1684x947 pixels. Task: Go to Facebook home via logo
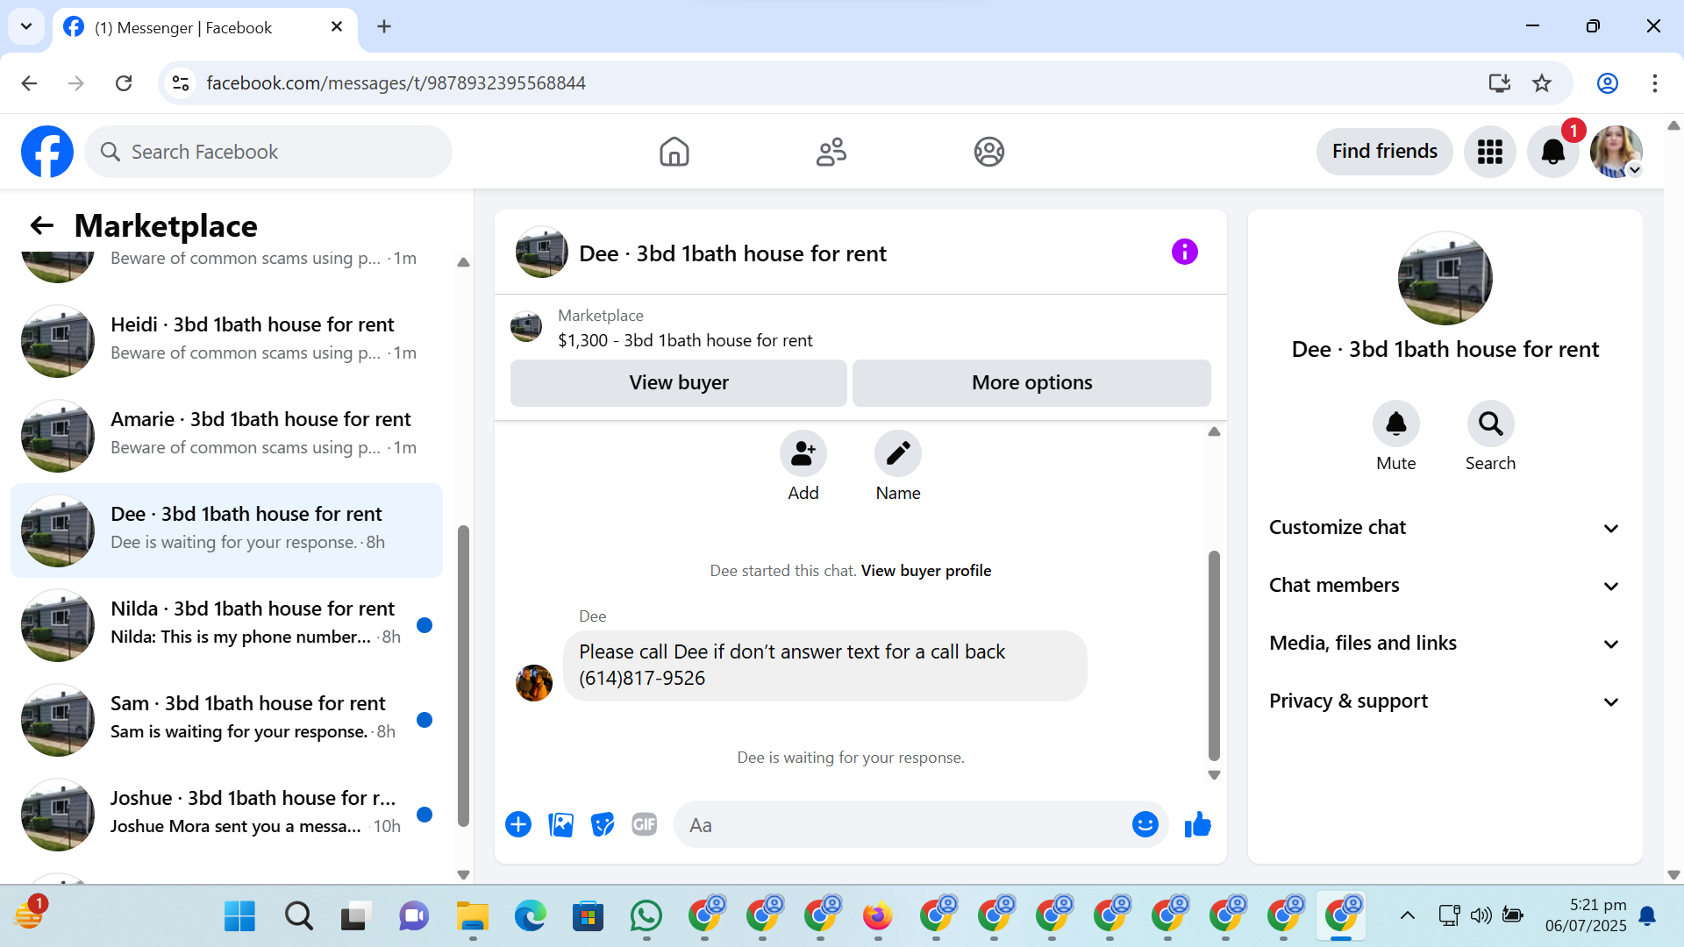(47, 152)
